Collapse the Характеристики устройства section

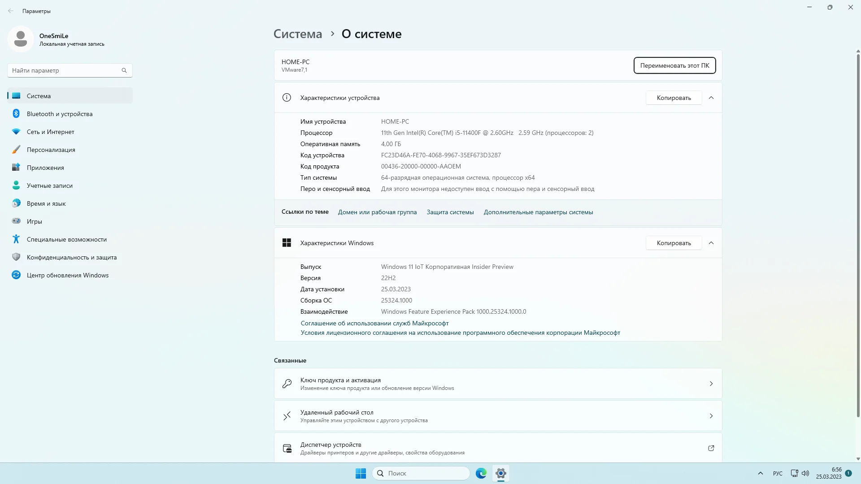pos(711,98)
